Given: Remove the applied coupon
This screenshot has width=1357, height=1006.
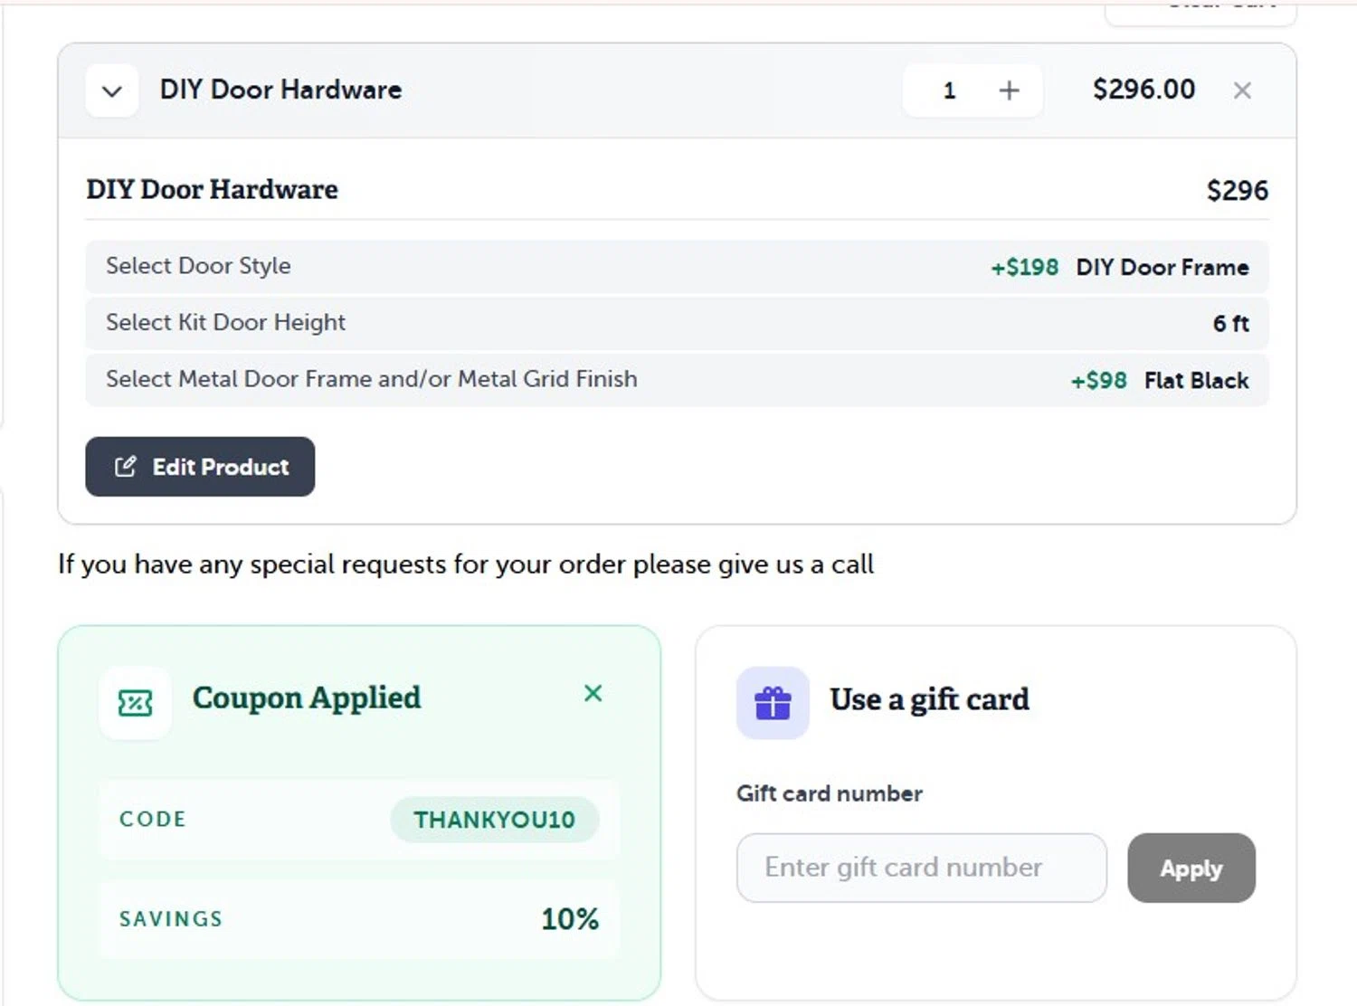Looking at the screenshot, I should pos(593,694).
